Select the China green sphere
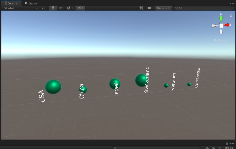 pos(83,90)
